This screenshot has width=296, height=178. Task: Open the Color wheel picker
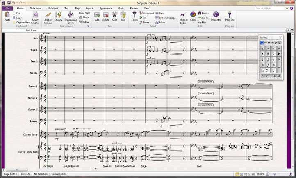(193, 14)
